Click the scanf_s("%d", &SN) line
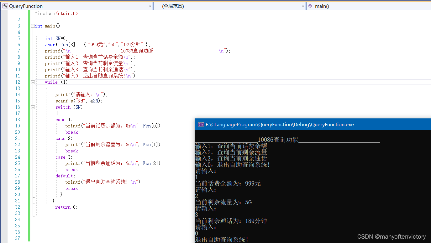 (x=79, y=101)
